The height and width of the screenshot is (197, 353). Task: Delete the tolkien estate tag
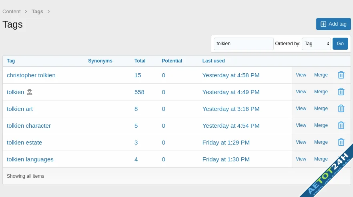[341, 142]
